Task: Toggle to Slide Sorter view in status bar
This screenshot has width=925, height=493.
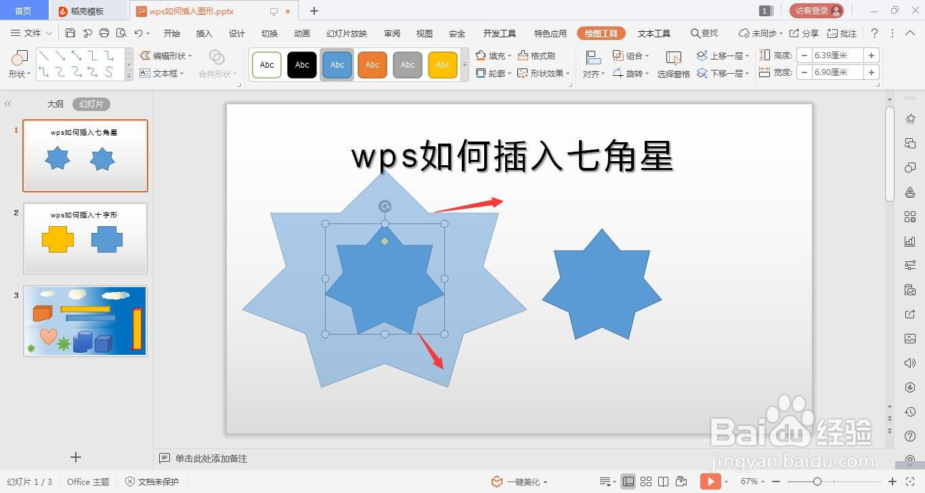Action: [646, 481]
